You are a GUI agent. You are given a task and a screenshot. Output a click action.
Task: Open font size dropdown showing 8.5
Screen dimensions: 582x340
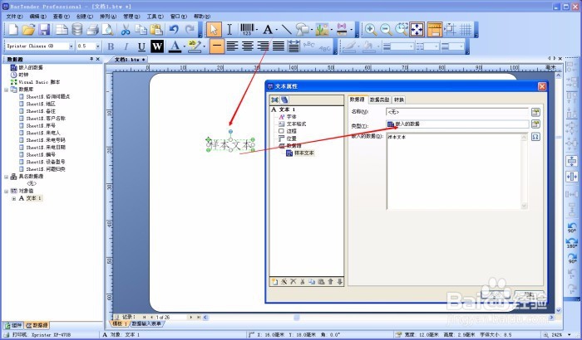[x=97, y=46]
